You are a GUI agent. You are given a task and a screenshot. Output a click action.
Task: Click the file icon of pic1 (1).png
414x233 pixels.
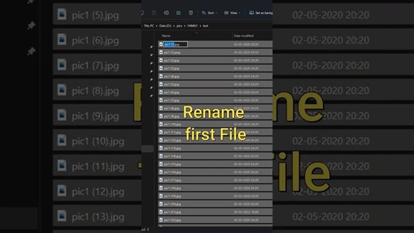[161, 52]
